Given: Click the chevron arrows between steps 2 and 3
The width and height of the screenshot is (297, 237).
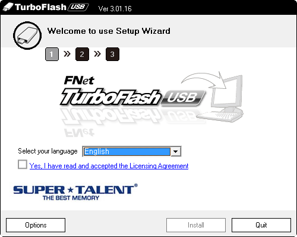Looking at the screenshot, I should click(x=97, y=53).
